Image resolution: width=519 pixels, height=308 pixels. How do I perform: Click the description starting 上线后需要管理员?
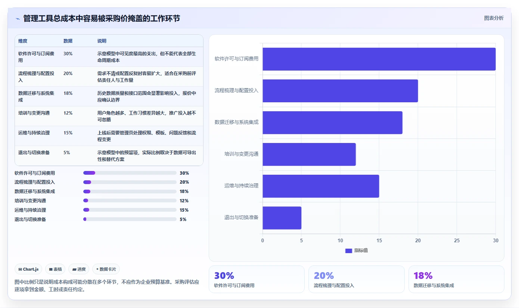(x=147, y=136)
